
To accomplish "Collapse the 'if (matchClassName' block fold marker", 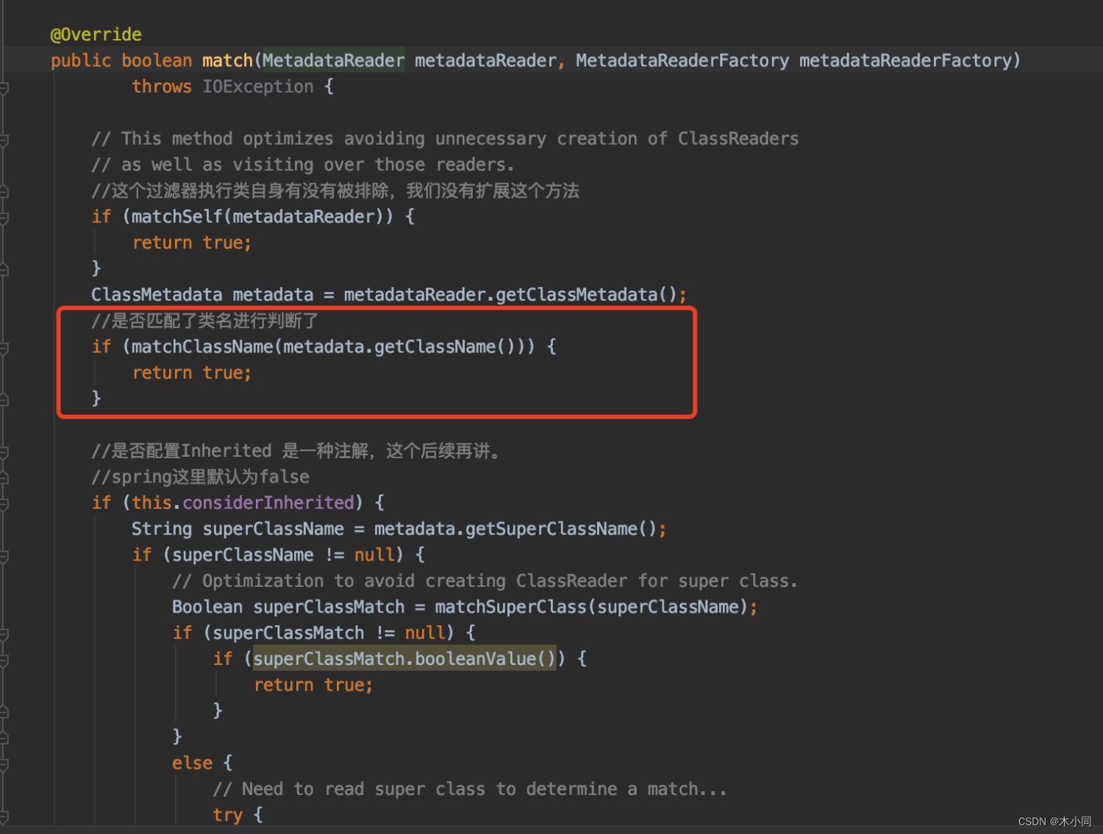I will point(4,348).
